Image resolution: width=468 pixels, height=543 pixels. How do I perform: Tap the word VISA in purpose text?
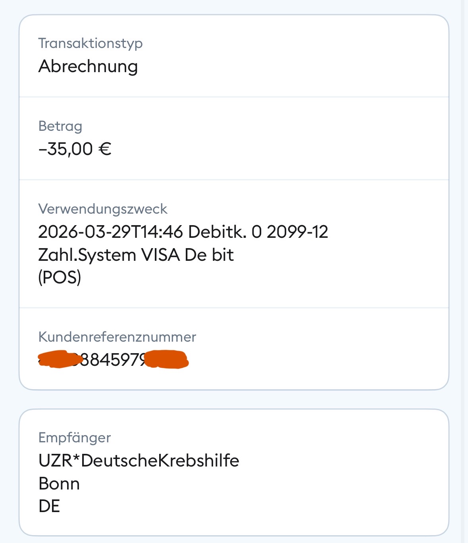(x=161, y=255)
